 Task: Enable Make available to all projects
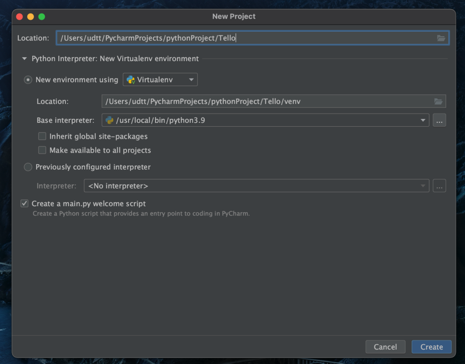tap(42, 150)
